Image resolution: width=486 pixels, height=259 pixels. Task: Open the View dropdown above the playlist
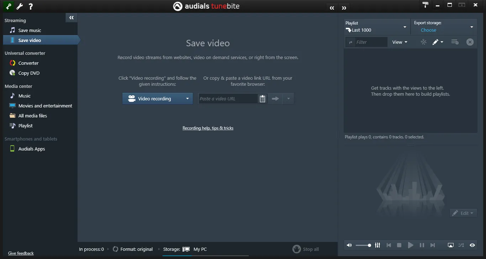pyautogui.click(x=399, y=42)
